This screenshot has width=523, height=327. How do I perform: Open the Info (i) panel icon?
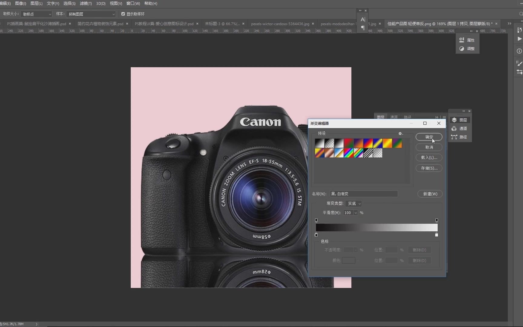tap(519, 51)
